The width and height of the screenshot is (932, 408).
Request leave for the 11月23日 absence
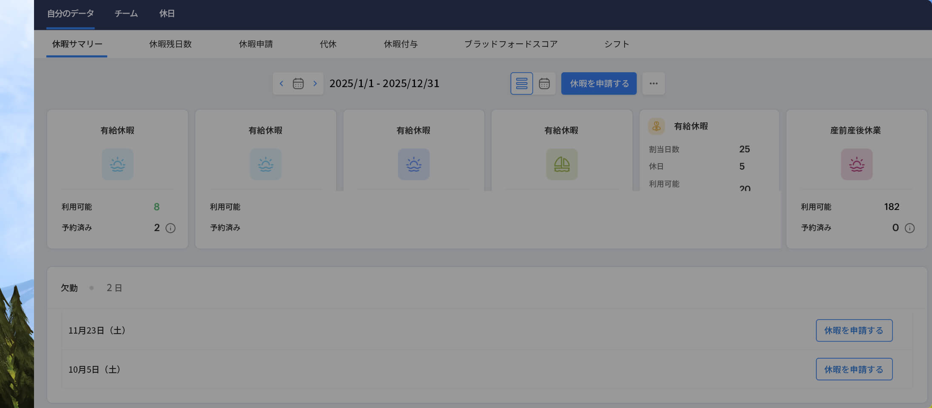coord(854,330)
